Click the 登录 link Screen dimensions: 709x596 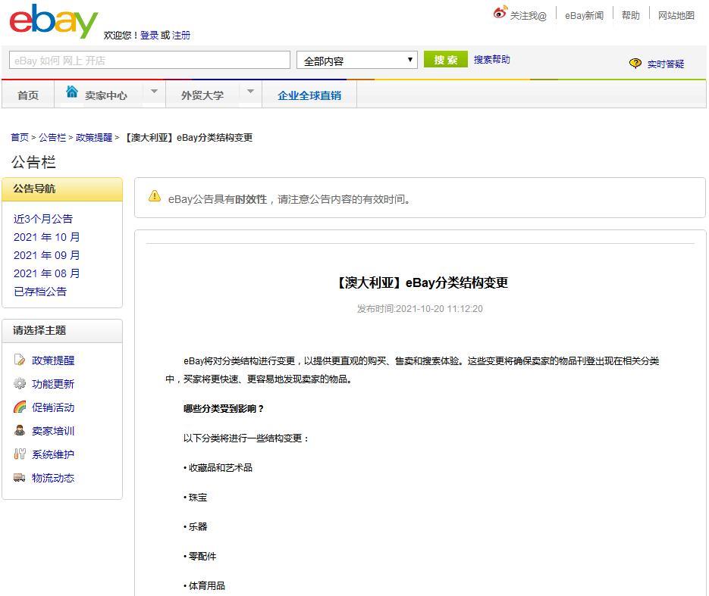(x=149, y=36)
